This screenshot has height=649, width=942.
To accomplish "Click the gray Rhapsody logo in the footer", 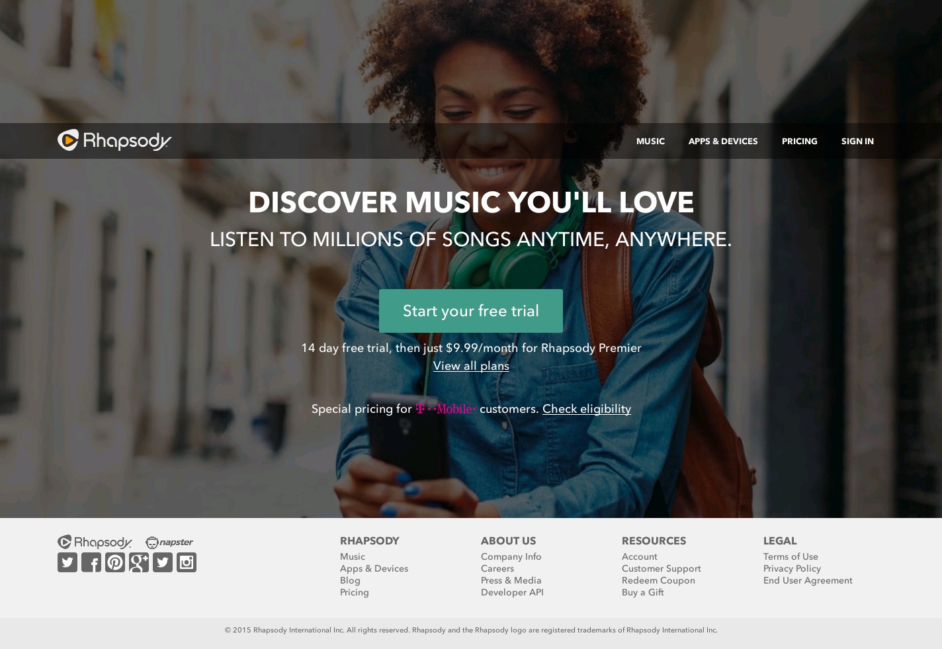I will click(x=95, y=542).
